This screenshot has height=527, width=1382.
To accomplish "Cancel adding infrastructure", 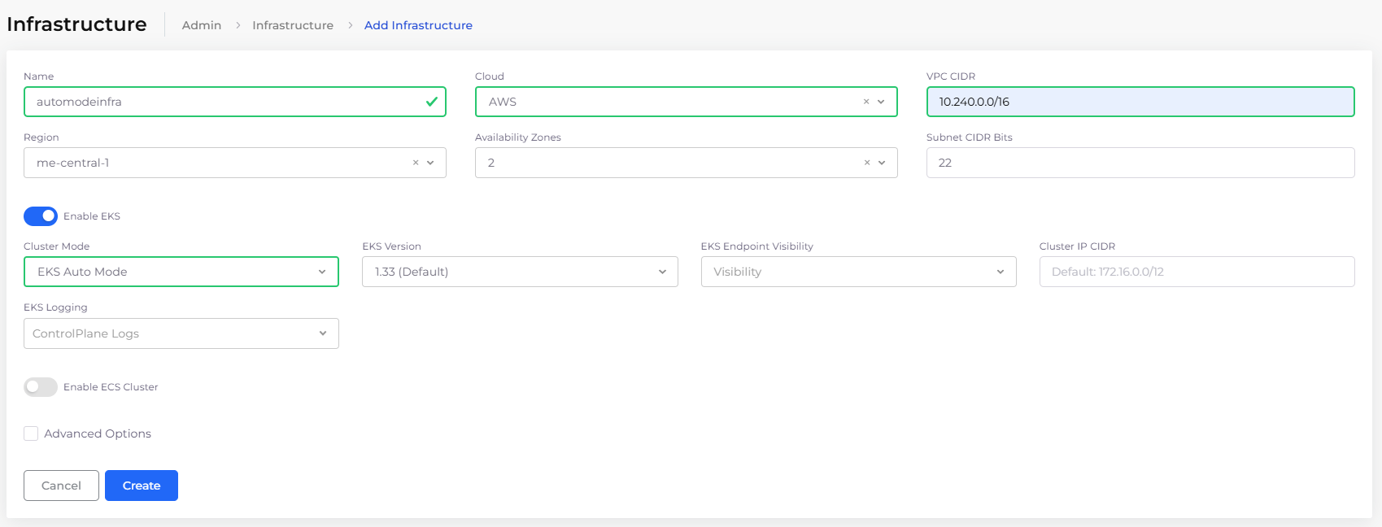I will pos(61,486).
